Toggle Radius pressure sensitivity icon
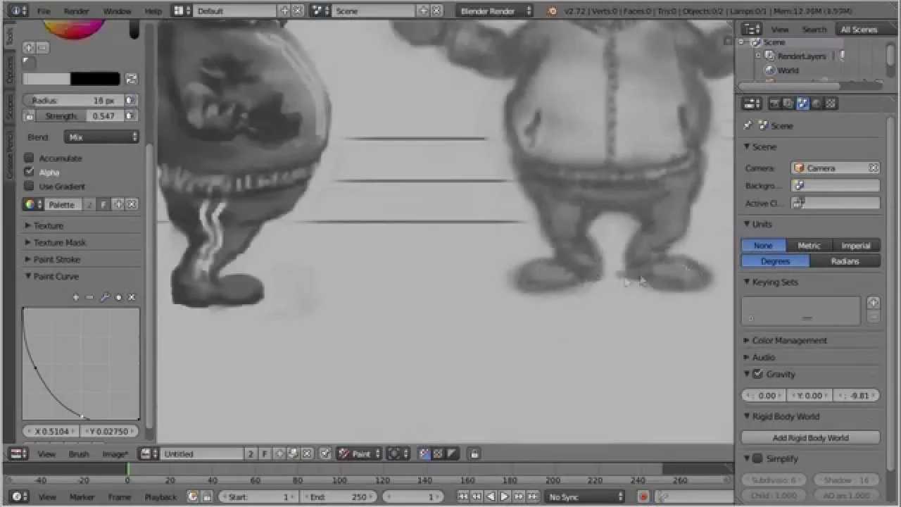901x507 pixels. click(130, 101)
